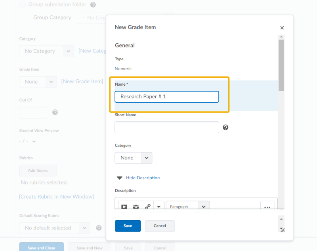Open the Category dropdown set to None
This screenshot has height=251, width=317.
click(x=133, y=158)
